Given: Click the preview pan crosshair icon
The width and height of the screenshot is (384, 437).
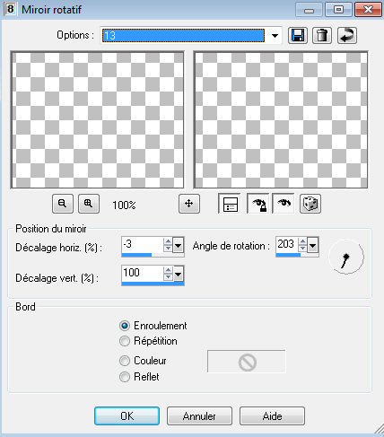Looking at the screenshot, I should pos(189,204).
